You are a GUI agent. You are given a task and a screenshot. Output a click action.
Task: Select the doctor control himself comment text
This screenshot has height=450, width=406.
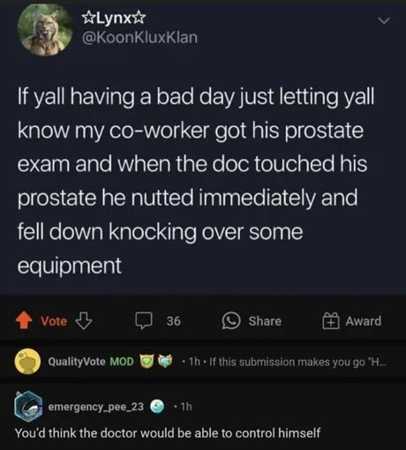pos(168,433)
